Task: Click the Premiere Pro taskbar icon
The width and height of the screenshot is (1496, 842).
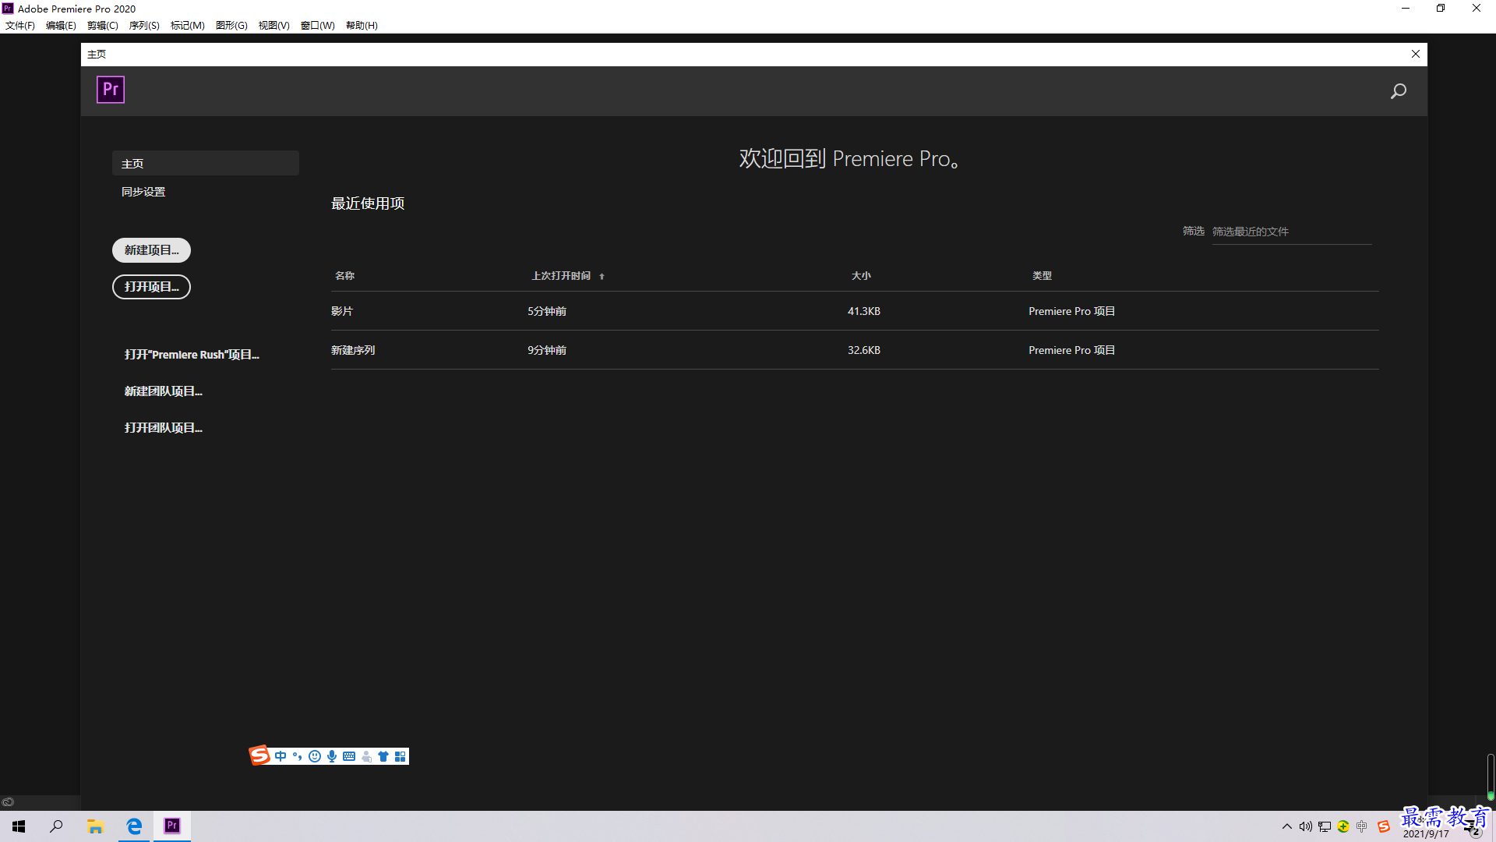Action: tap(172, 826)
